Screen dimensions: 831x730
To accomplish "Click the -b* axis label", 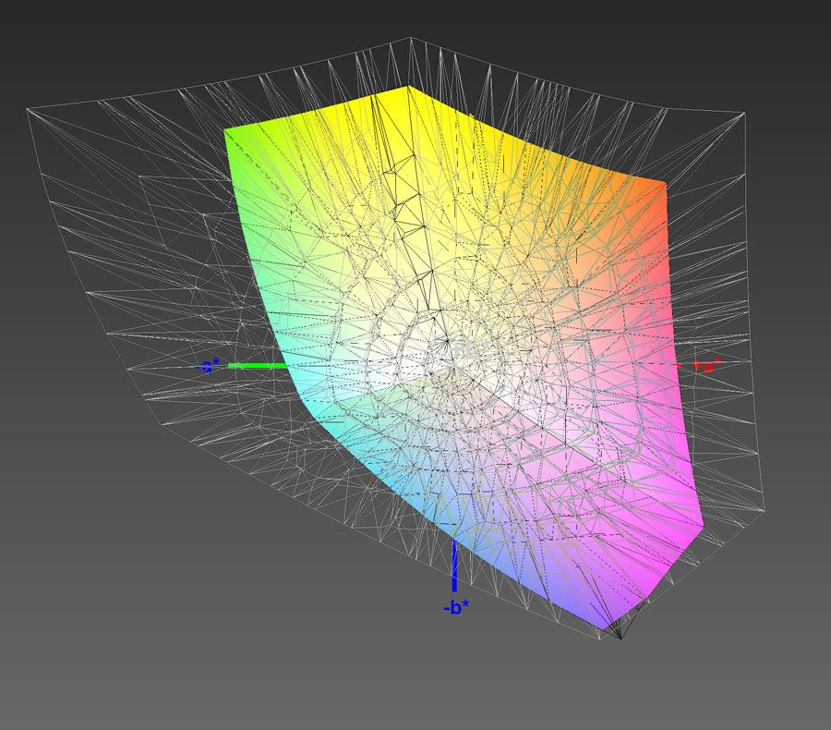I will click(x=456, y=607).
